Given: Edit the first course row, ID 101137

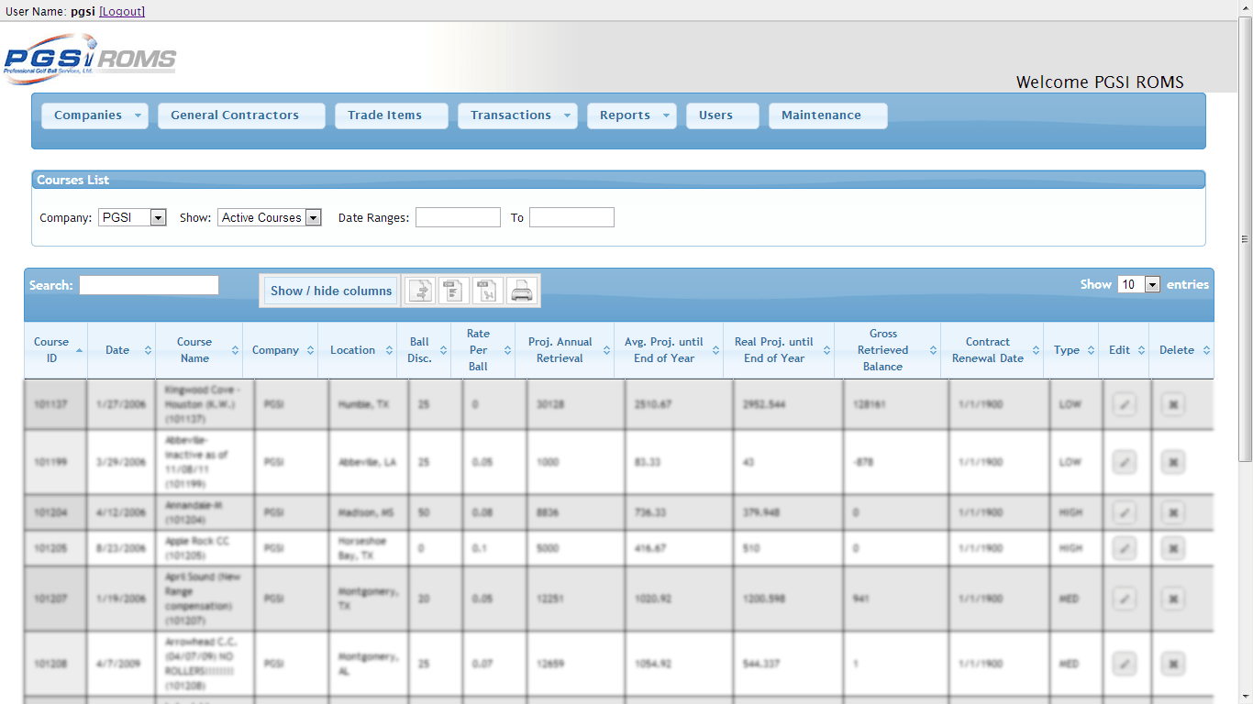Looking at the screenshot, I should (x=1124, y=404).
